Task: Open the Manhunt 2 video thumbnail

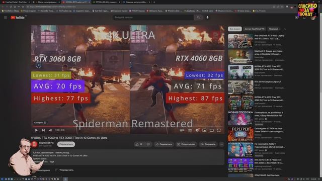Action: [240, 56]
